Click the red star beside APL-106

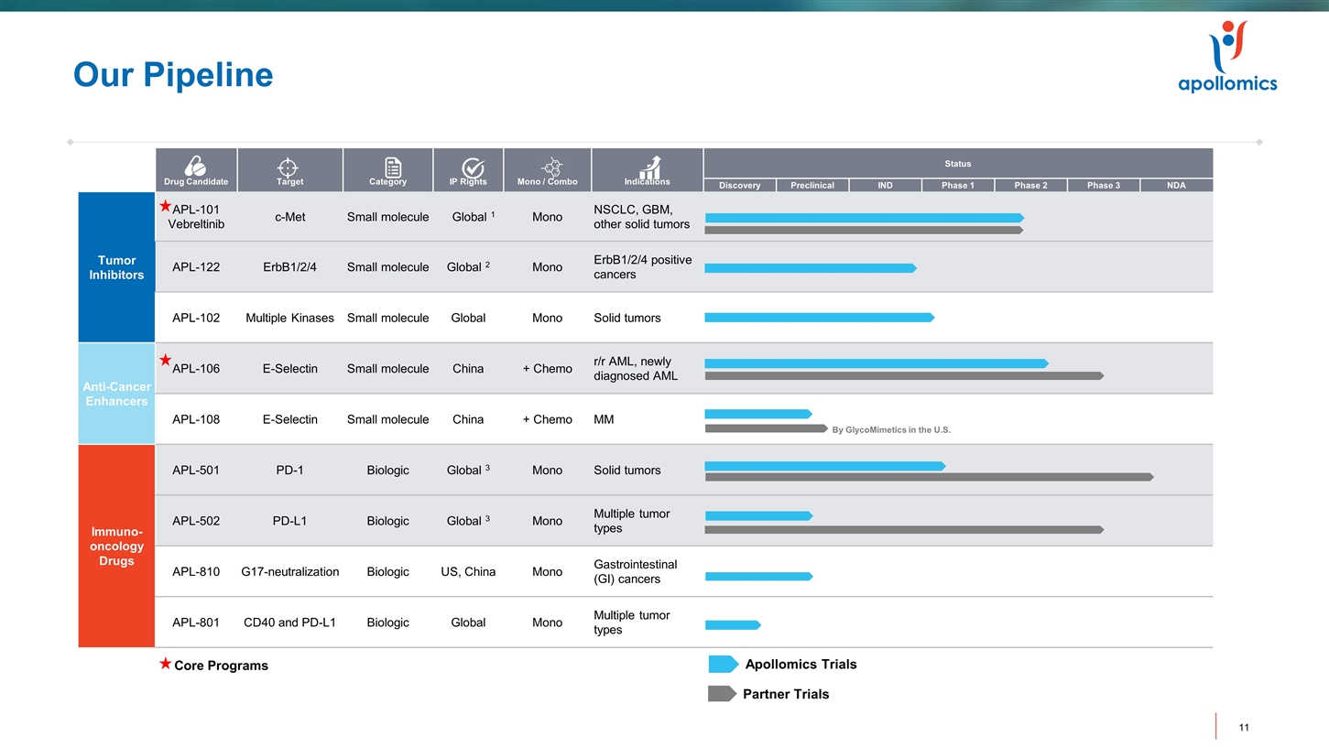(165, 360)
